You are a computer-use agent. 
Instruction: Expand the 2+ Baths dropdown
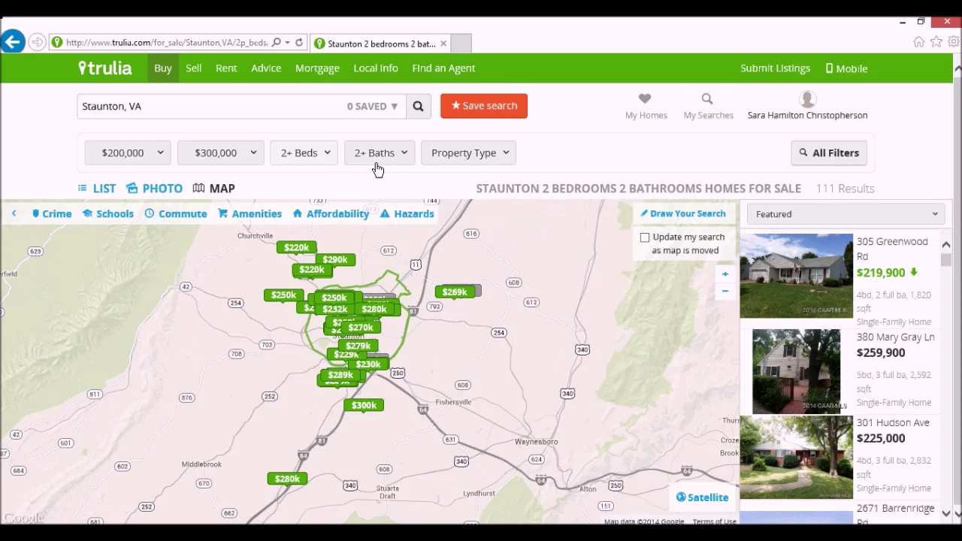point(380,153)
